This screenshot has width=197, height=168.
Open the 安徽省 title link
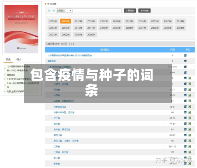(x=57, y=164)
